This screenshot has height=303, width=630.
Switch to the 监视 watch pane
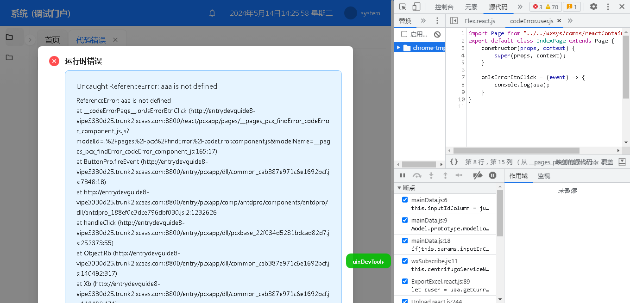coord(544,176)
